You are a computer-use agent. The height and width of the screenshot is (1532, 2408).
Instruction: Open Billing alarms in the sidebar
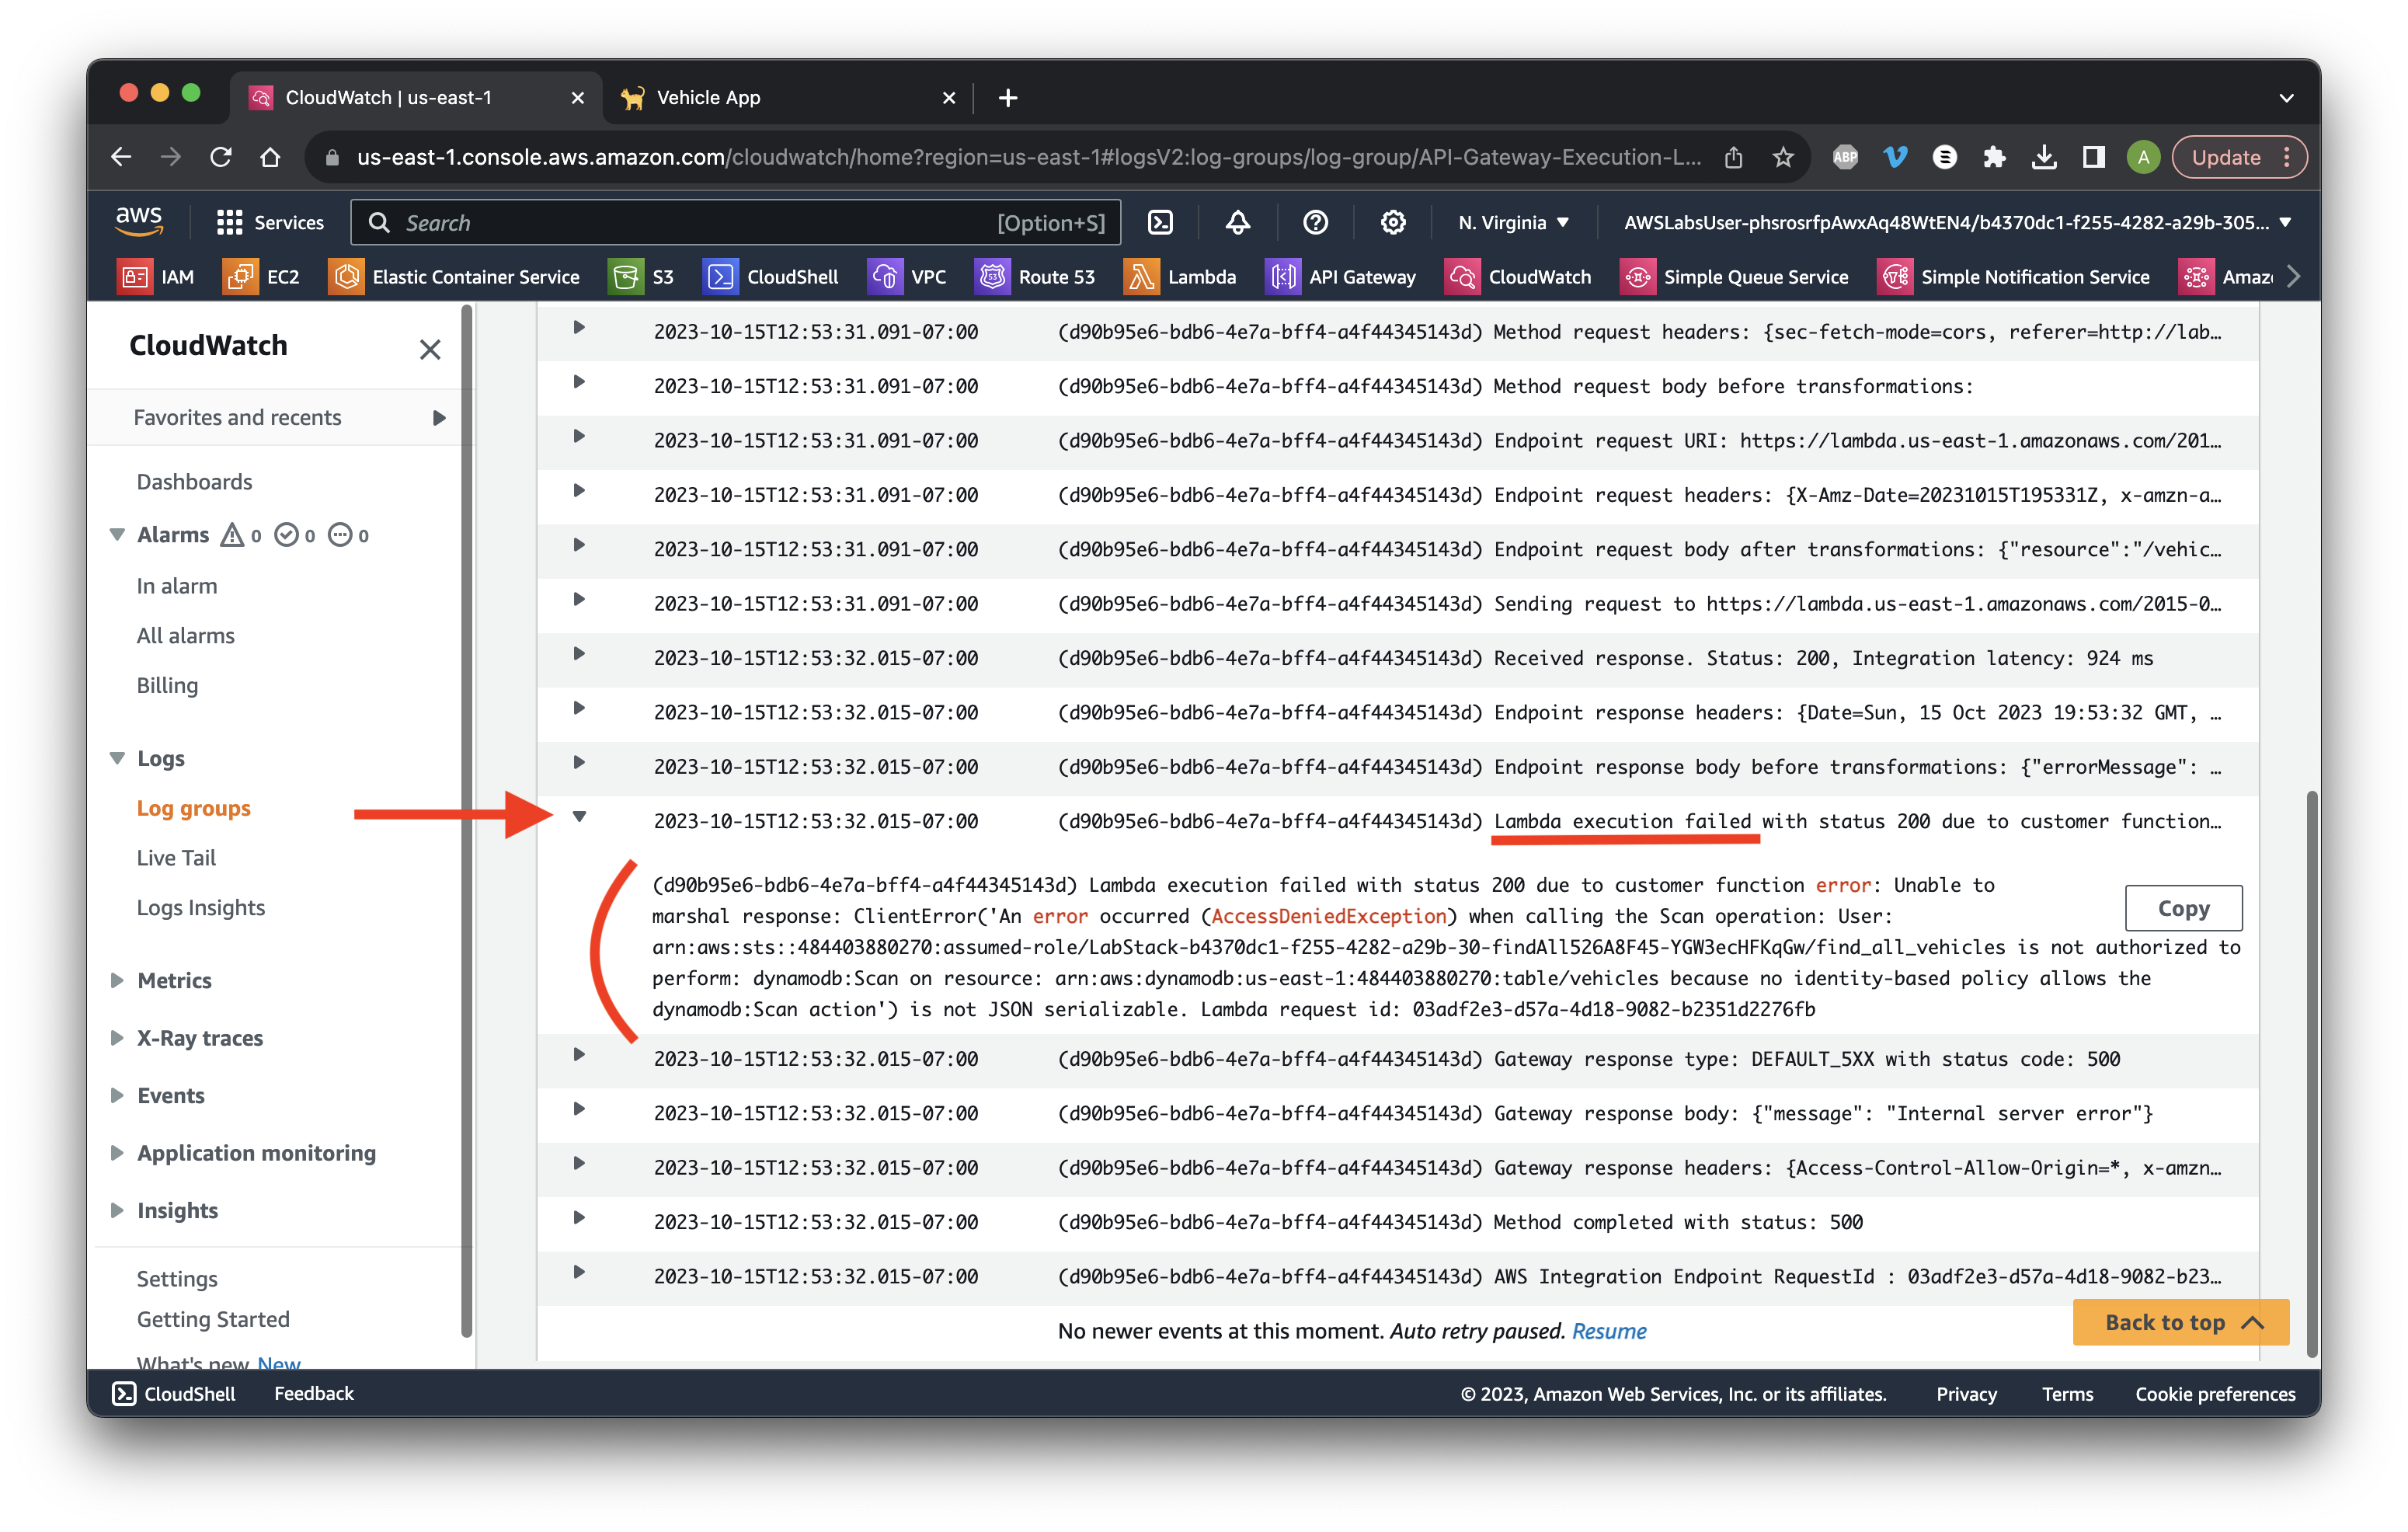point(167,685)
